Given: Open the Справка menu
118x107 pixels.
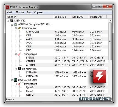Looking at the screenshot, I should click(x=39, y=12).
